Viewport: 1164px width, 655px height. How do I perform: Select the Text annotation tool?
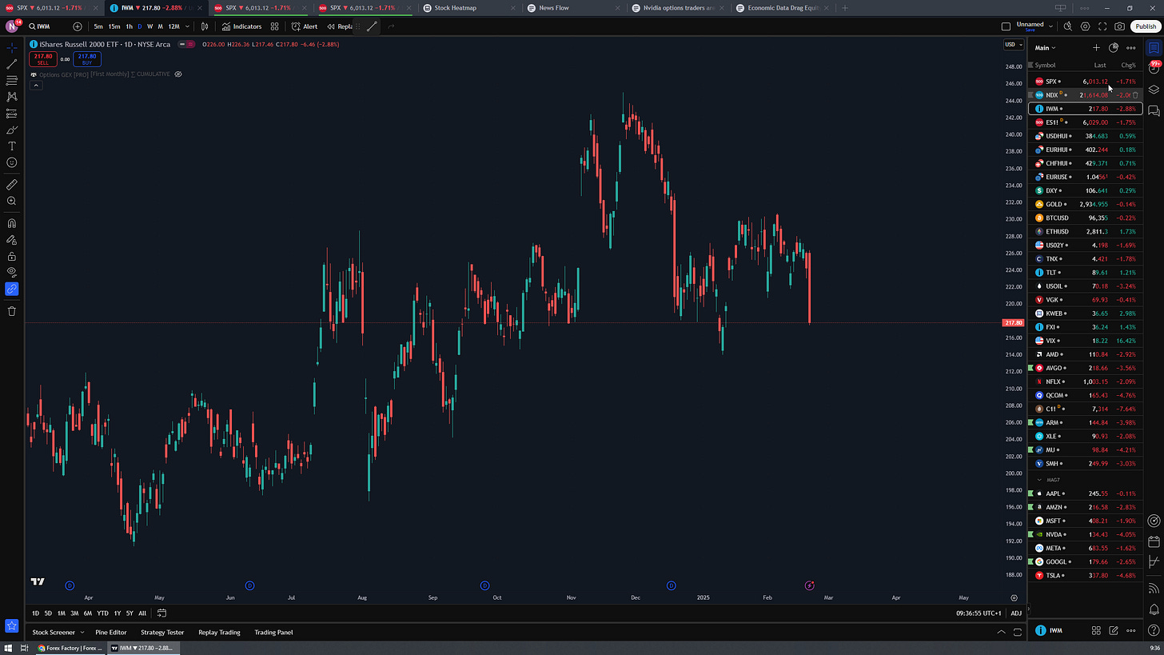pyautogui.click(x=12, y=146)
